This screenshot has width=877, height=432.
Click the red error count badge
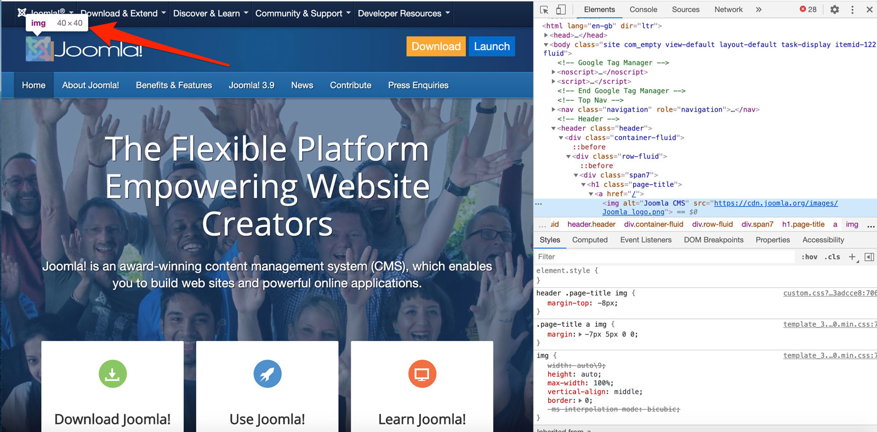tap(808, 10)
